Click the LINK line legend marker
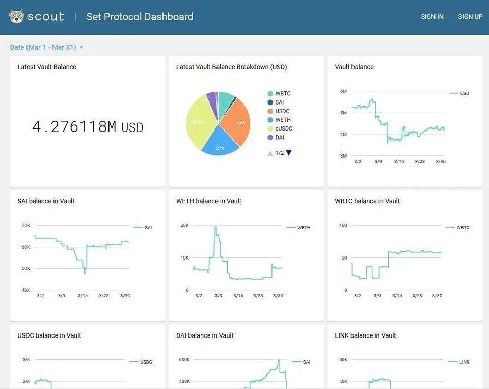 point(453,362)
